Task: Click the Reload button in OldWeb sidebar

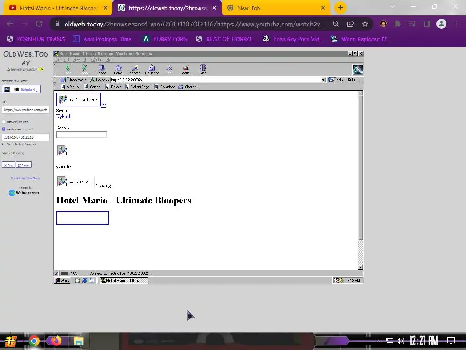Action: point(24,165)
